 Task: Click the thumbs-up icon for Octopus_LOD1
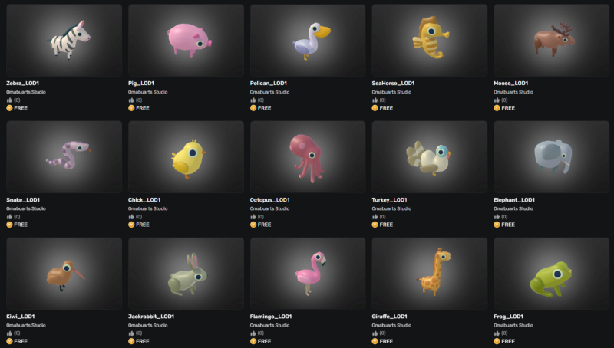(x=253, y=217)
